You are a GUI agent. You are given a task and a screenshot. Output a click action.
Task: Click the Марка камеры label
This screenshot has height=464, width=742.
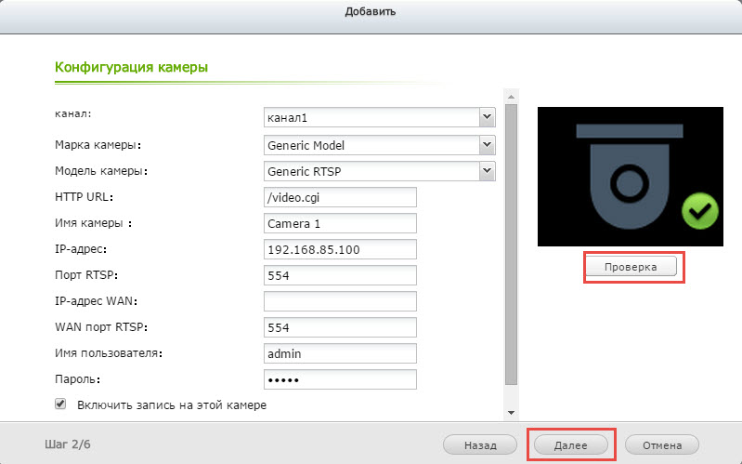(x=98, y=145)
